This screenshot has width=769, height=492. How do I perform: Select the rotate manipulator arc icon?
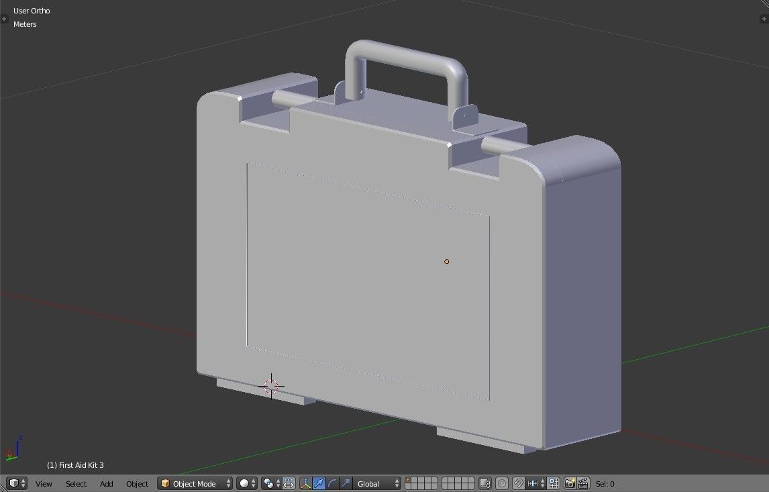click(x=332, y=484)
